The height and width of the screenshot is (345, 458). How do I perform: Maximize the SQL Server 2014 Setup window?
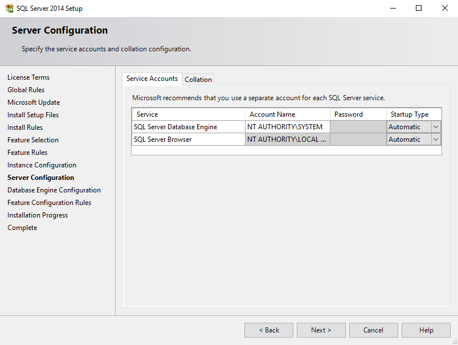point(419,8)
